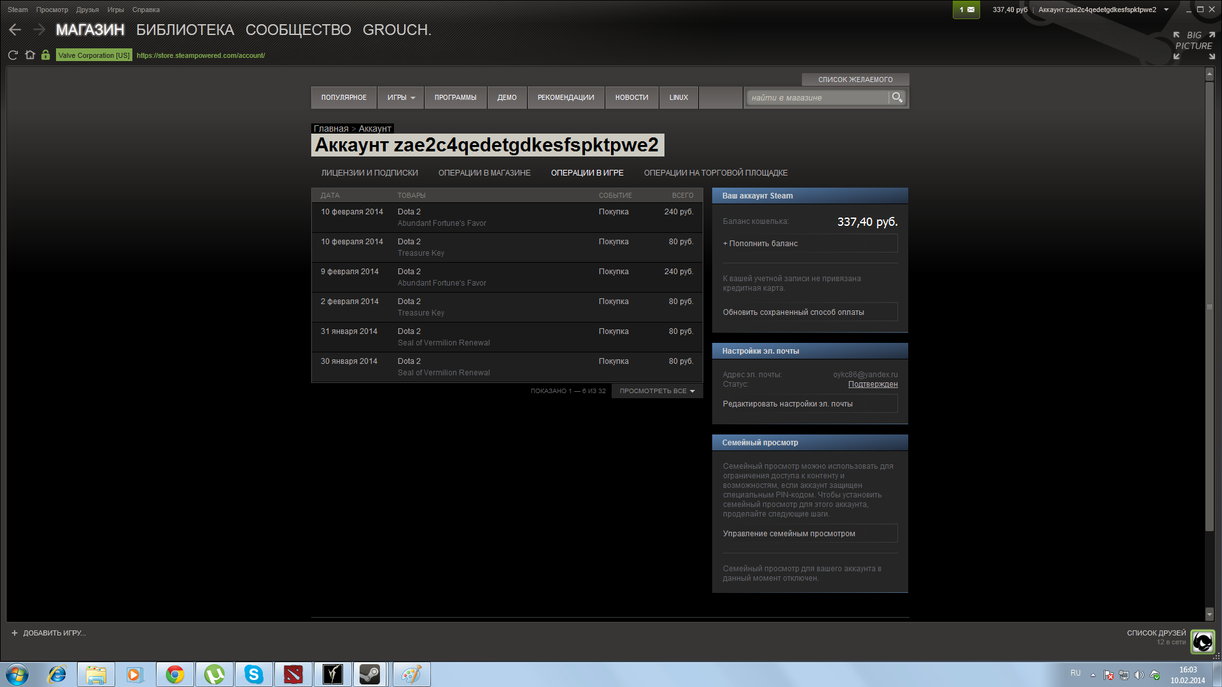Click 337,40 руб wallet balance in header

(x=1009, y=10)
